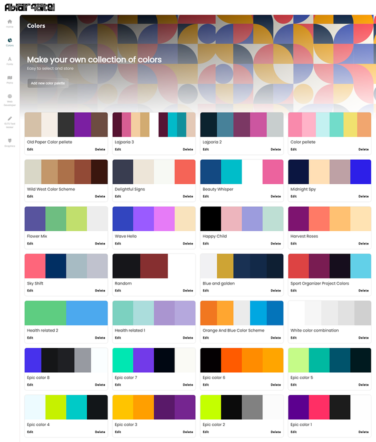Delete the Lajporia 3 palette
The height and width of the screenshot is (442, 376).
pyautogui.click(x=187, y=149)
